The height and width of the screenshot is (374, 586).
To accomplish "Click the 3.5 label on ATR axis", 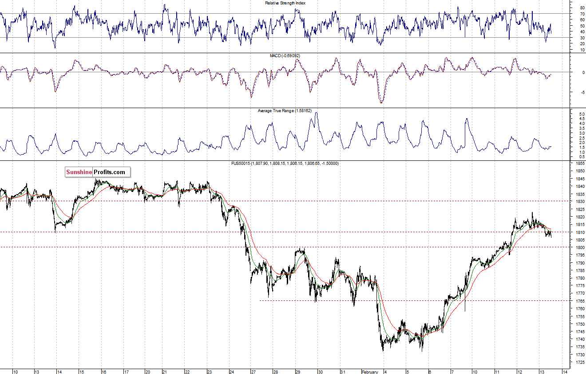I will coord(582,129).
